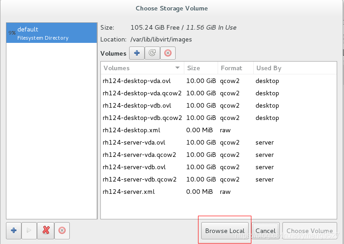Refresh the volume list

[152, 53]
